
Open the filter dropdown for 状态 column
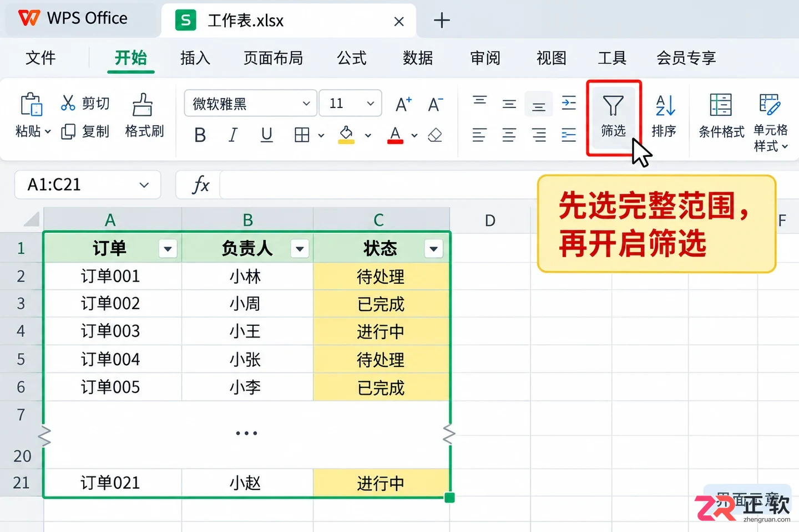tap(434, 249)
